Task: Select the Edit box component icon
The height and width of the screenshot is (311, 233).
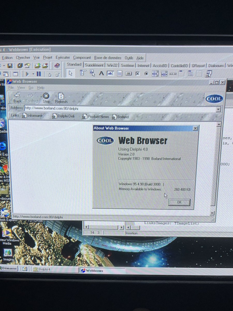Action: tap(110, 74)
